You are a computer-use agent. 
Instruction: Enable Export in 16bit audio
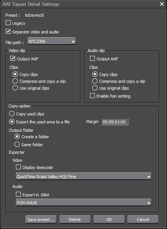tap(18, 194)
